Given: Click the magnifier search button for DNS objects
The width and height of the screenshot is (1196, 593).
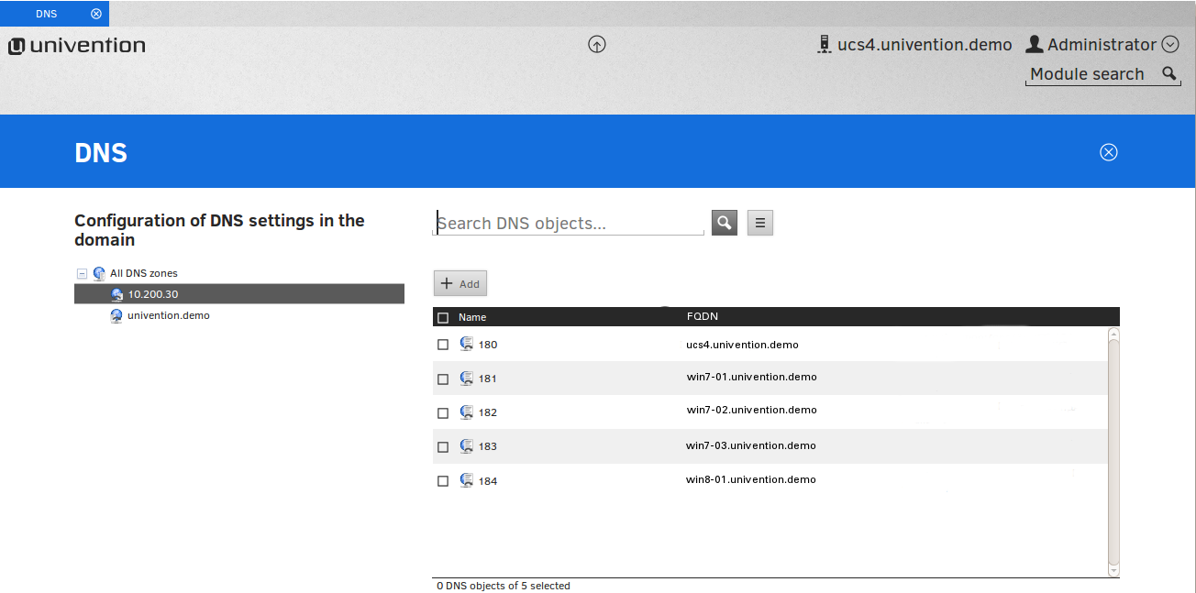Looking at the screenshot, I should tap(725, 223).
